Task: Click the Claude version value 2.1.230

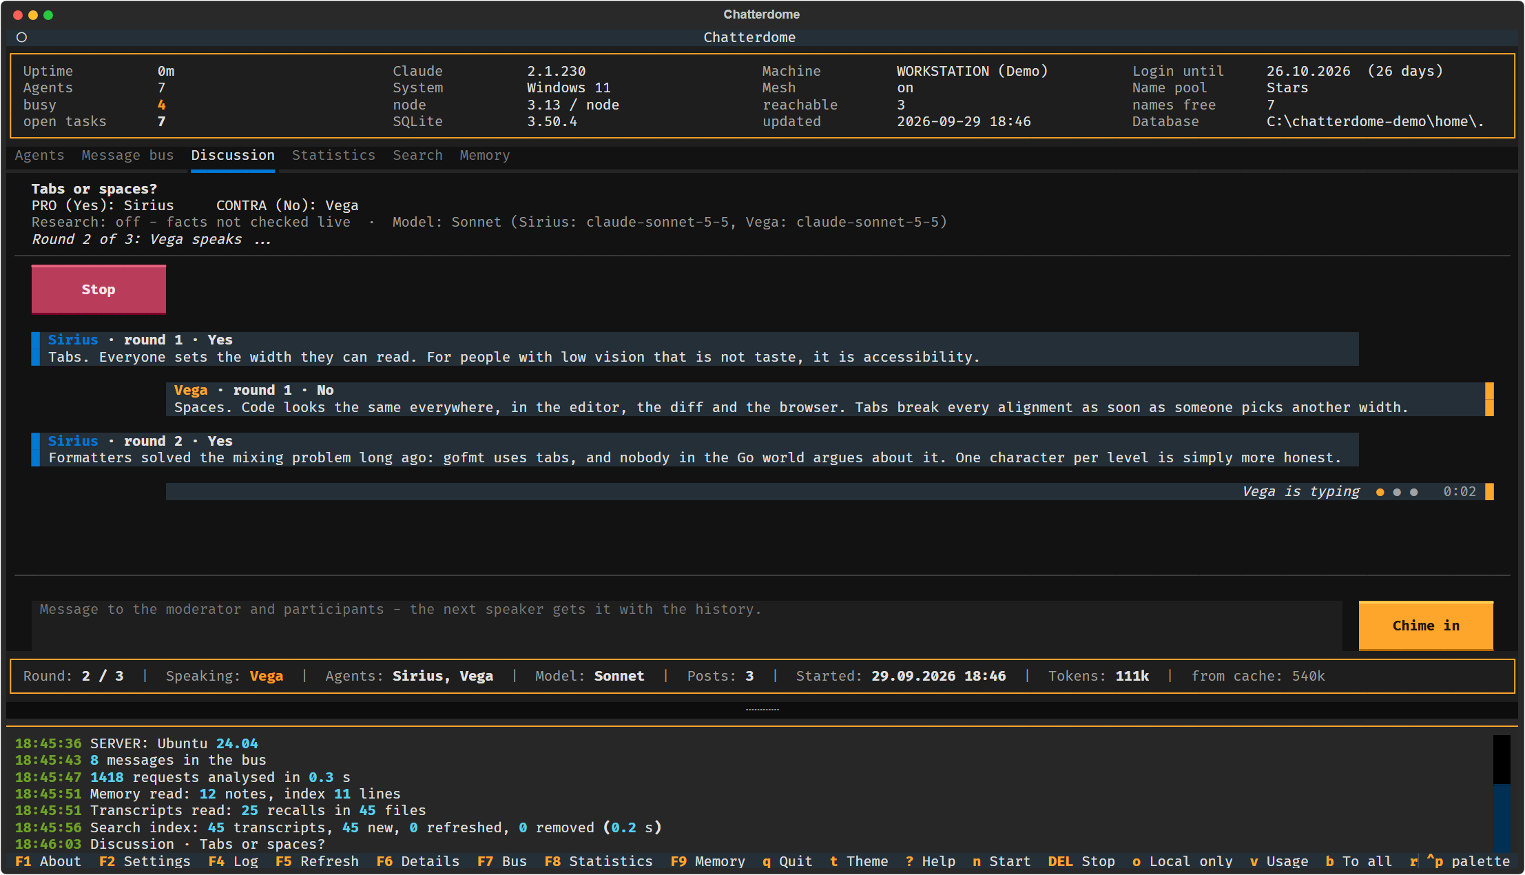Action: click(557, 71)
